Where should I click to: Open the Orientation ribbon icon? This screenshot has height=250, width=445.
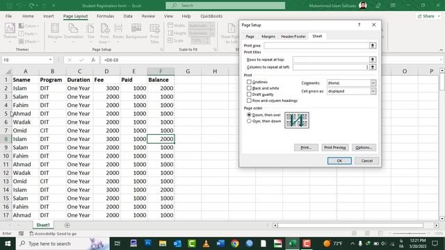(73, 31)
